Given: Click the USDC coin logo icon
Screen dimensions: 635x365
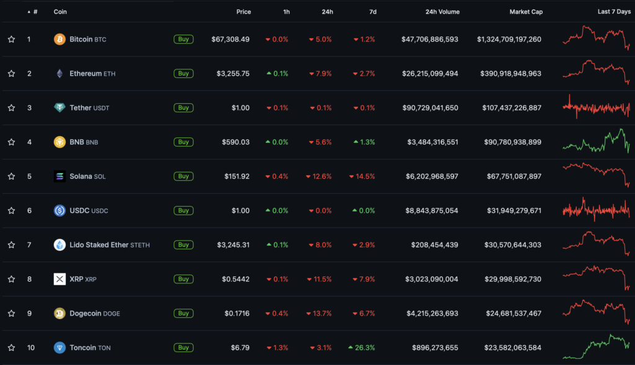Looking at the screenshot, I should click(60, 210).
